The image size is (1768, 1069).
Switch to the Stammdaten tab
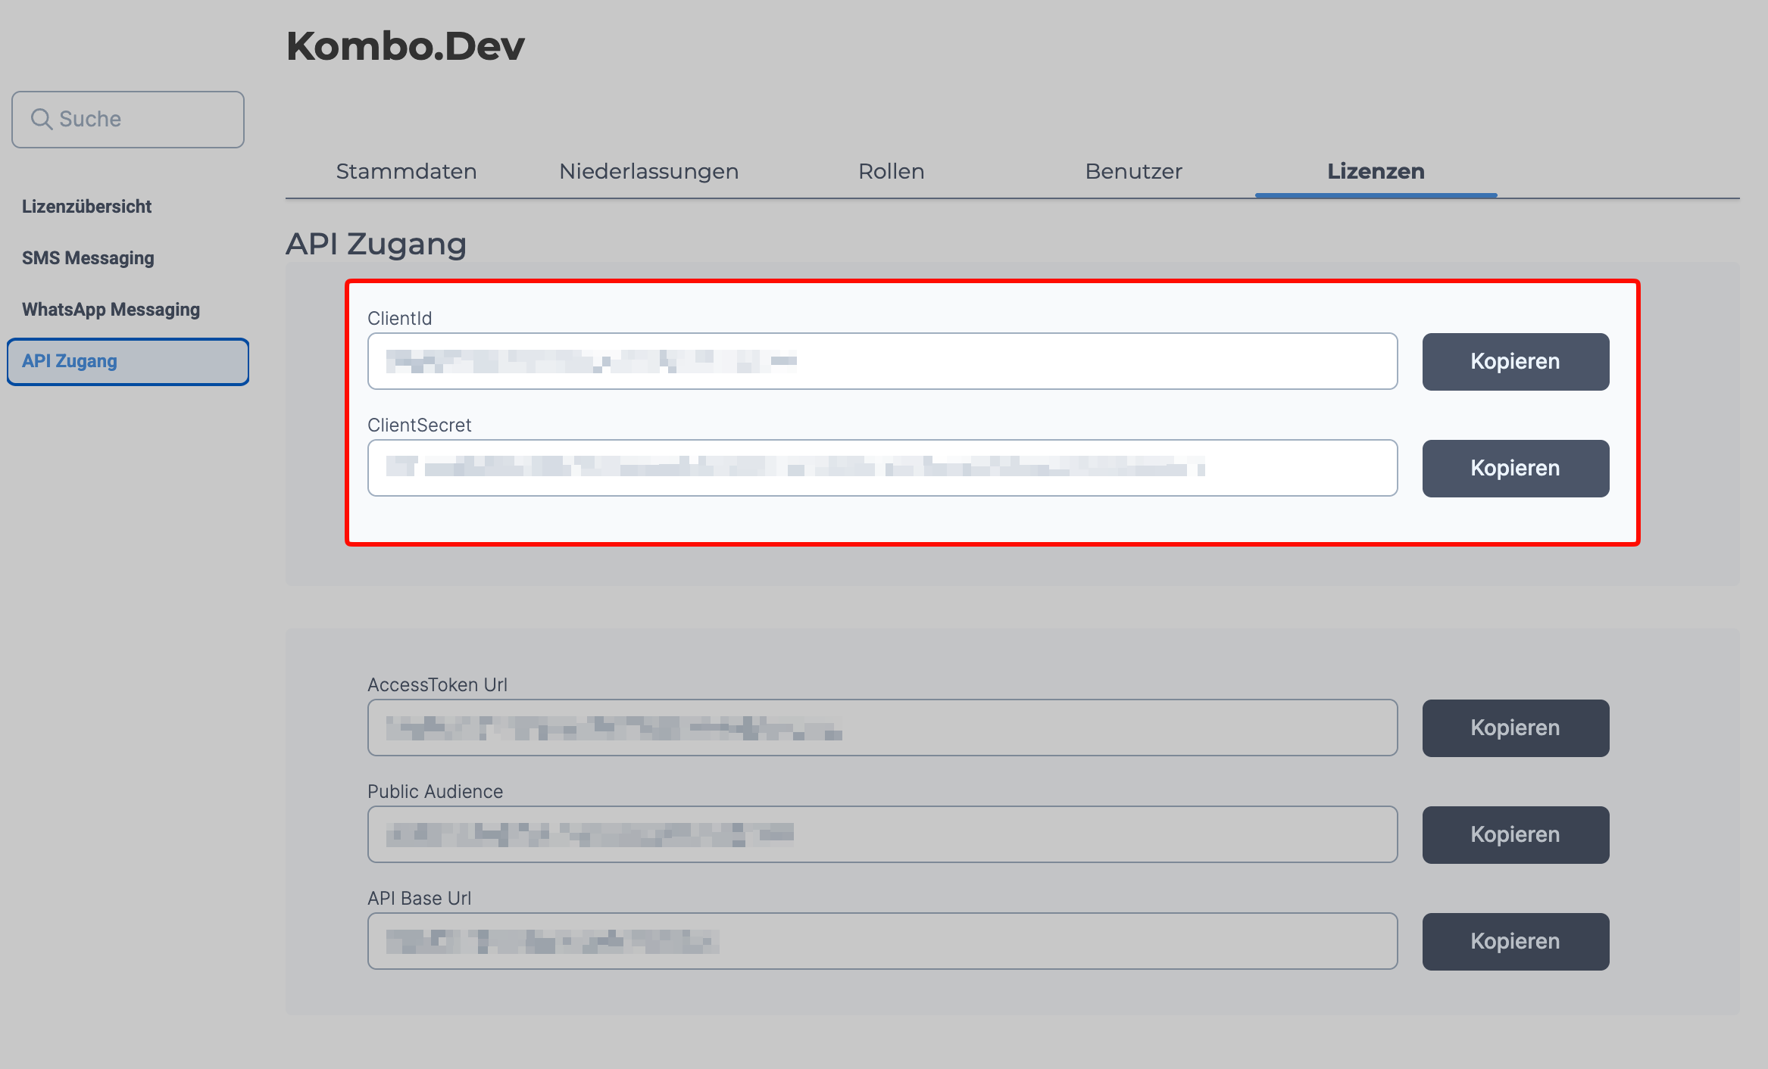(407, 171)
